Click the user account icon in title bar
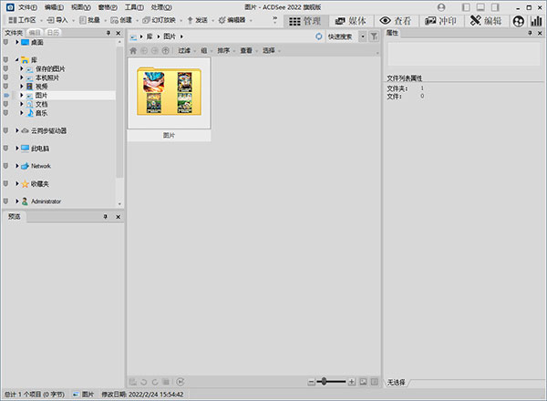The width and height of the screenshot is (547, 401). click(x=441, y=7)
